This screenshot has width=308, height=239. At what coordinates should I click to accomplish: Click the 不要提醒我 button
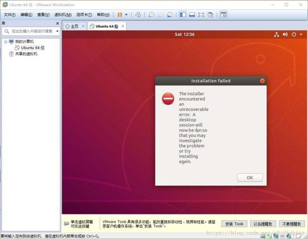click(292, 224)
